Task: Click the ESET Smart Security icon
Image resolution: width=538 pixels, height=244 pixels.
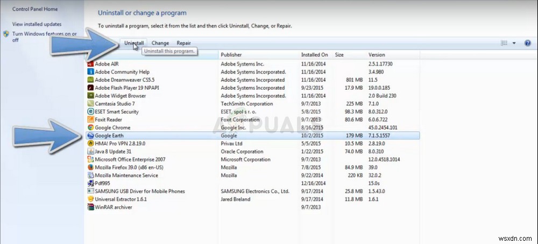Action: click(90, 111)
